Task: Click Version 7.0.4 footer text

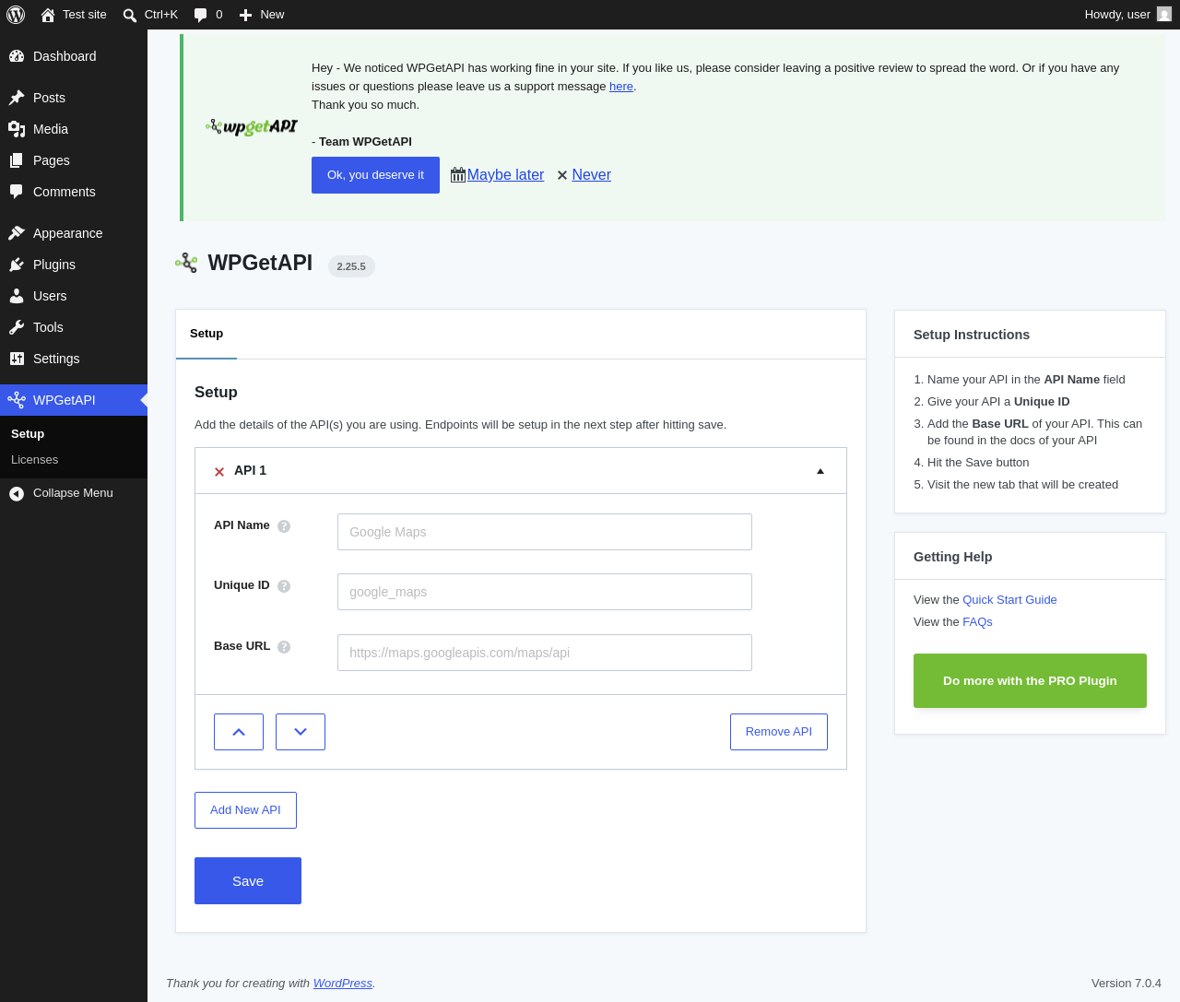Action: coord(1127,984)
